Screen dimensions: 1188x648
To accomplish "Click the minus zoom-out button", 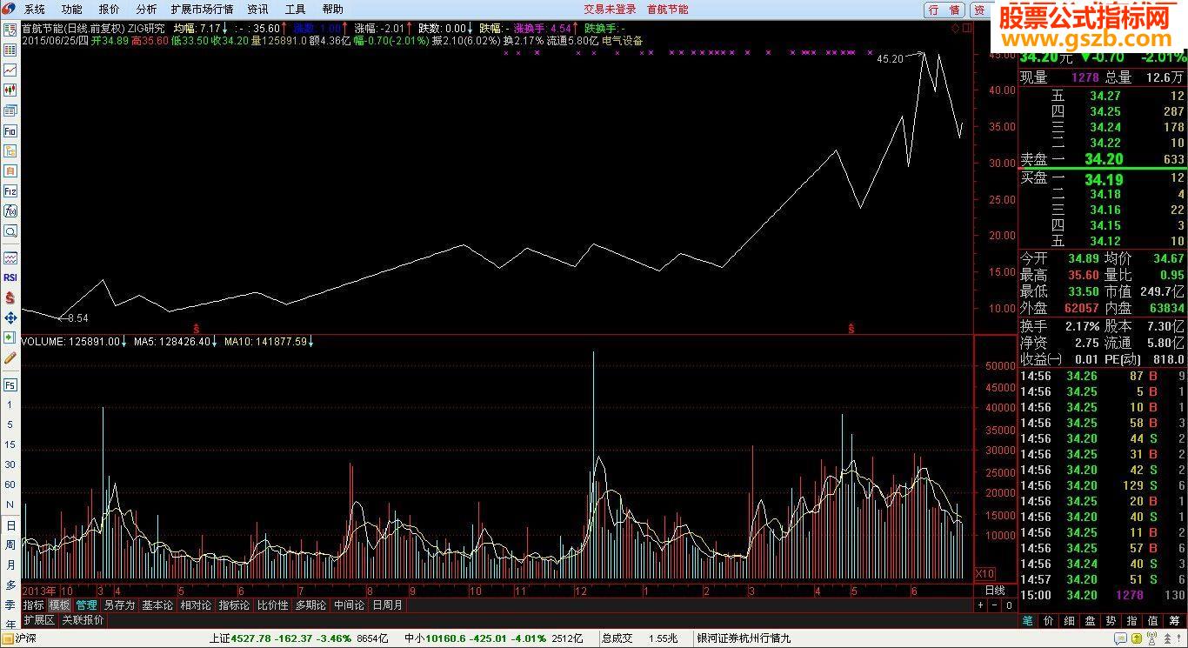I will [x=994, y=605].
